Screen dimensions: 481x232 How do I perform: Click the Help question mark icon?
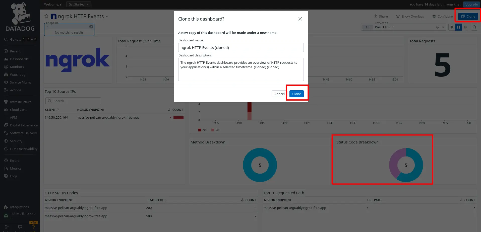click(33, 227)
